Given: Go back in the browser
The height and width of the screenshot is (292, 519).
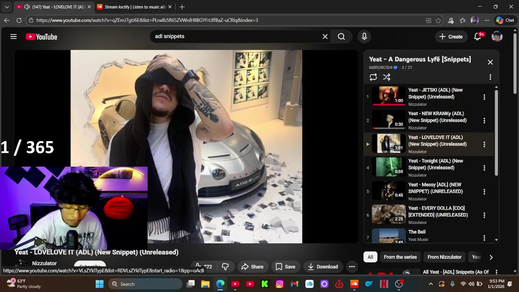Looking at the screenshot, I should (7, 20).
